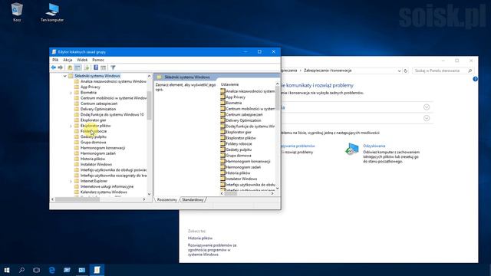
Task: Open the Akcja menu
Action: click(x=68, y=60)
